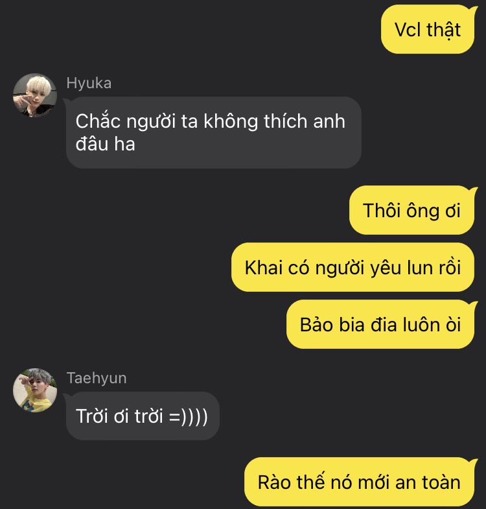Select the 'Vcl thật' message bubble
486x509 pixels.
coord(428,30)
